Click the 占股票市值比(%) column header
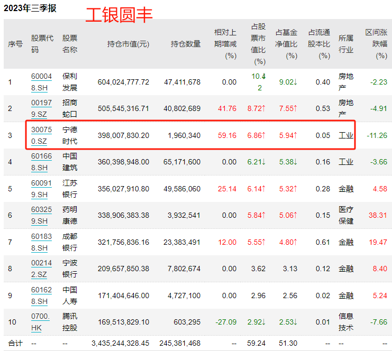 [258, 44]
